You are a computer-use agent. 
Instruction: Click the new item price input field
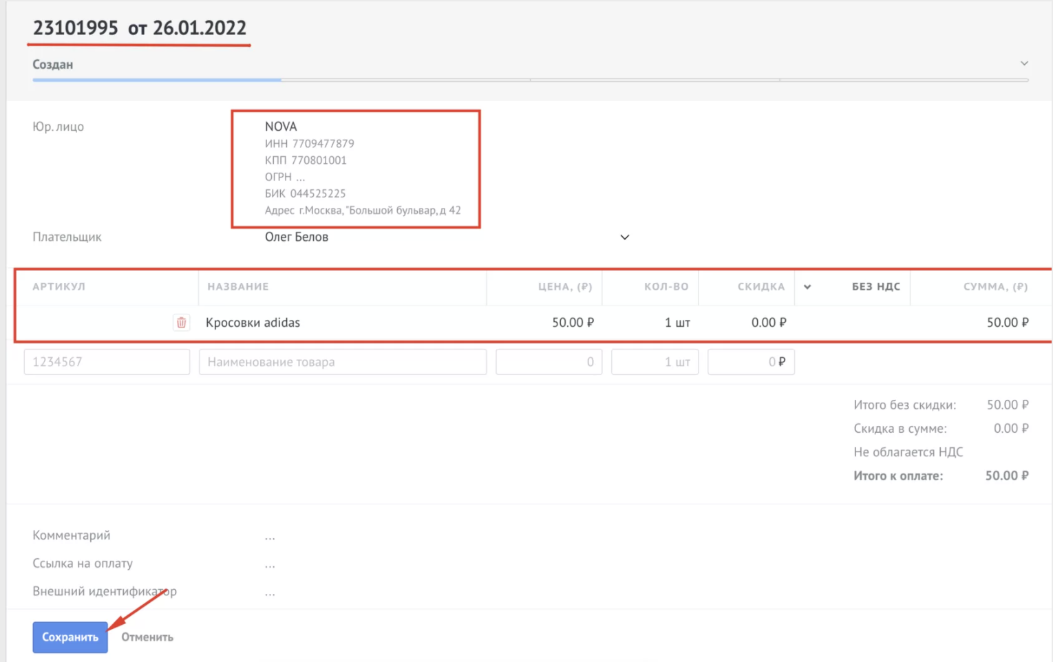(549, 362)
